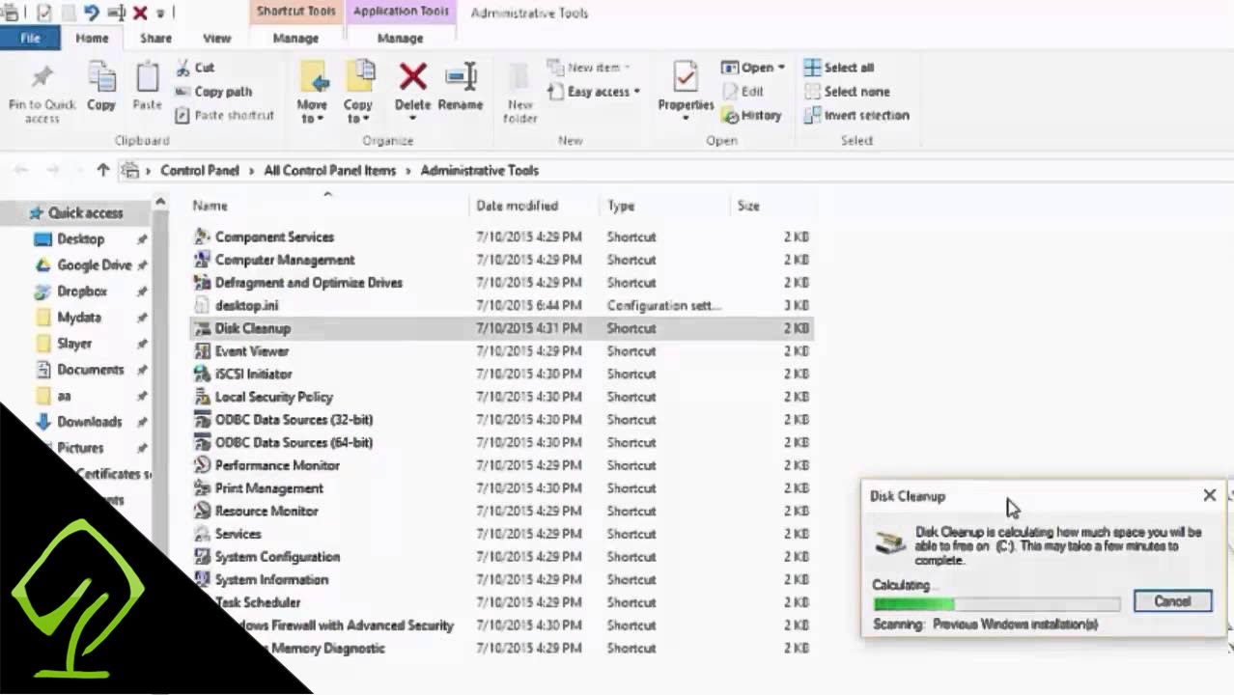This screenshot has width=1234, height=695.
Task: Click the Properties checkmark icon
Action: [686, 77]
